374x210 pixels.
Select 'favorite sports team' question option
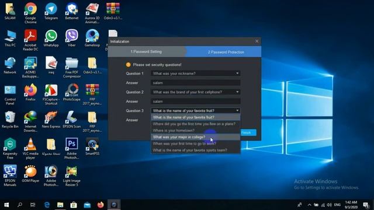(196, 150)
